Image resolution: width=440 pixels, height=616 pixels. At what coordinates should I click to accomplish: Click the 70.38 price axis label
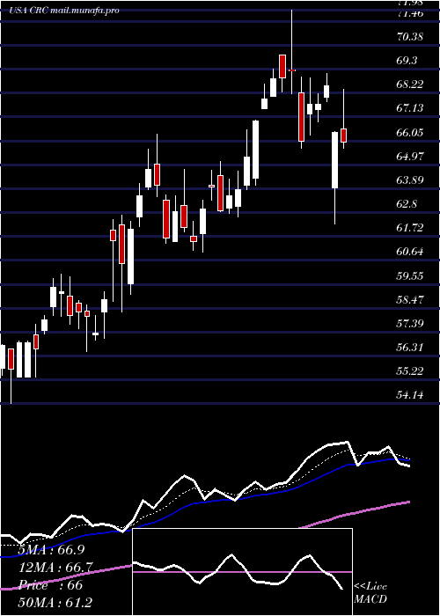point(411,37)
